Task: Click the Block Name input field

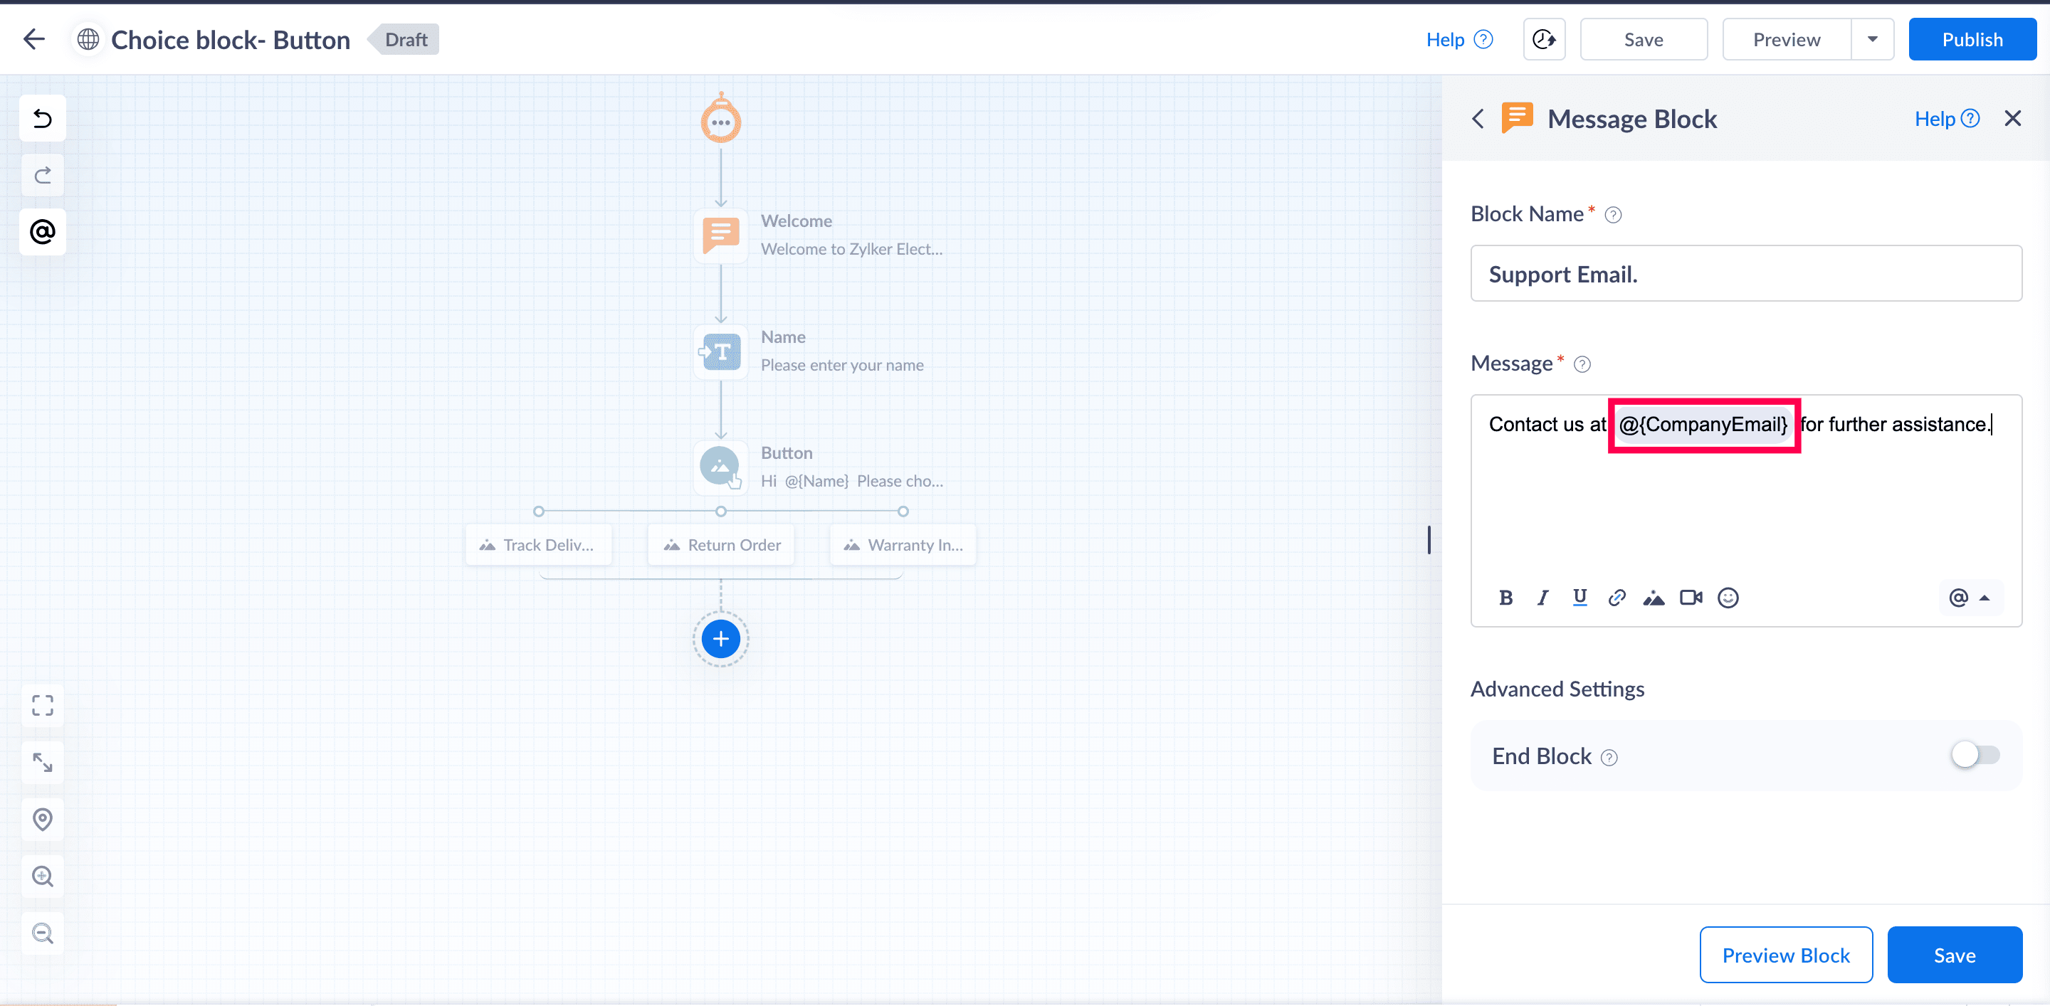Action: click(1745, 275)
